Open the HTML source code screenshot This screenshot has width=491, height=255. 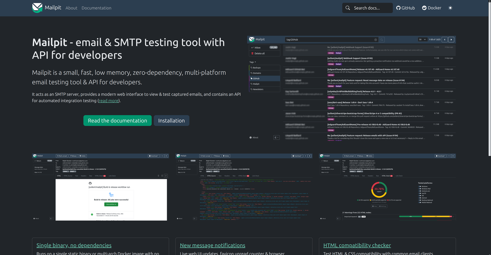click(x=244, y=187)
